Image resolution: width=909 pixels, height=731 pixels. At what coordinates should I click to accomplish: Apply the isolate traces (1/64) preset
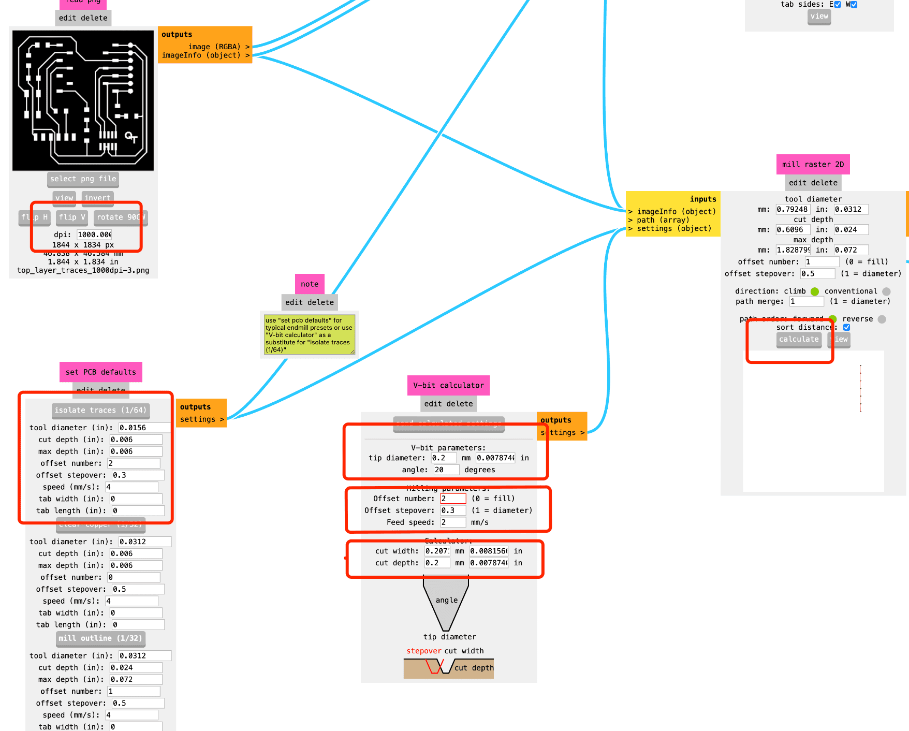[100, 411]
